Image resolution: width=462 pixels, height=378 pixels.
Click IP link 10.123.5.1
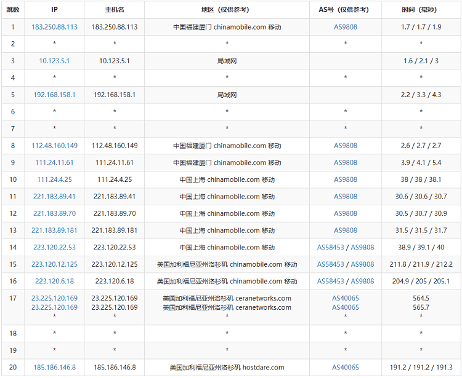tap(54, 61)
